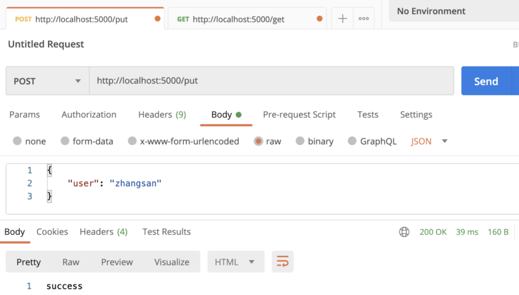
Task: Send the POST request
Action: click(x=486, y=81)
